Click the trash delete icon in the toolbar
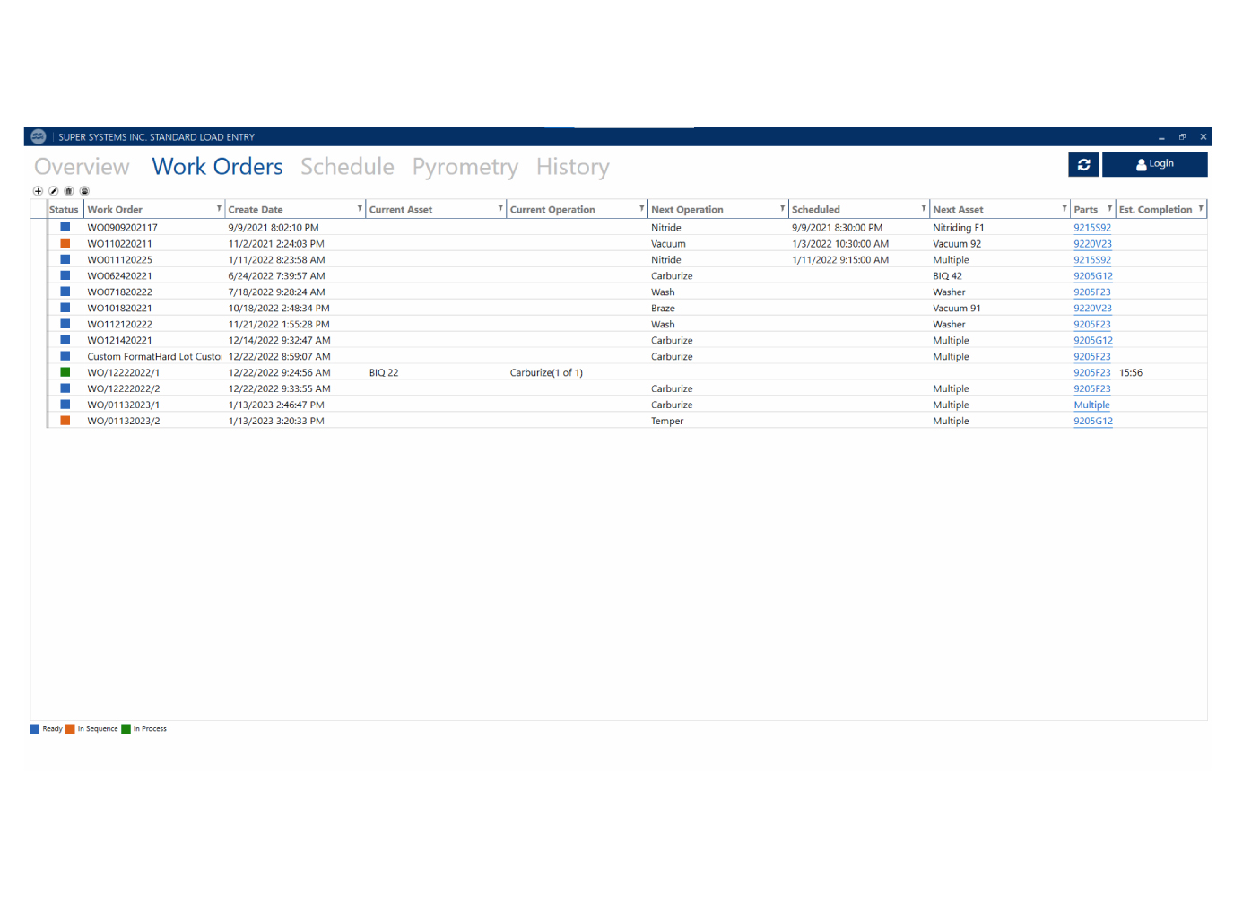The width and height of the screenshot is (1234, 897). pyautogui.click(x=67, y=191)
